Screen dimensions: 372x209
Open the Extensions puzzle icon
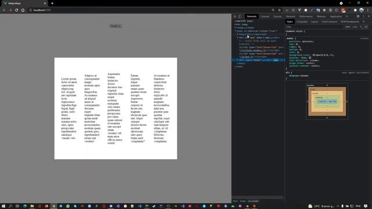click(355, 10)
